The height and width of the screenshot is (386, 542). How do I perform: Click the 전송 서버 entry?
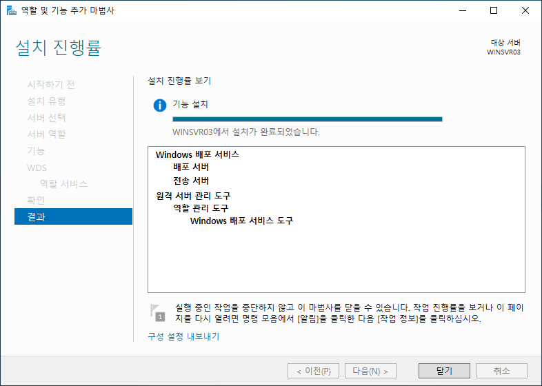pyautogui.click(x=191, y=181)
